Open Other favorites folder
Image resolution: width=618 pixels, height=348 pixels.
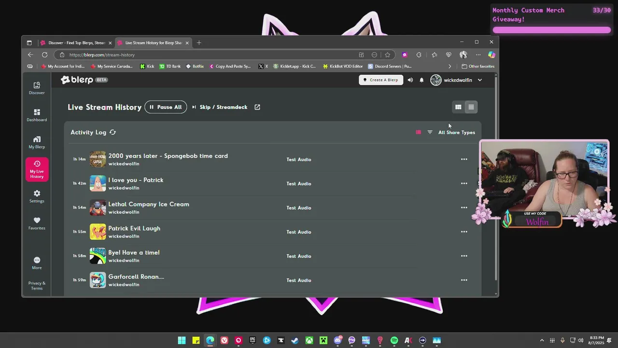[x=478, y=66]
